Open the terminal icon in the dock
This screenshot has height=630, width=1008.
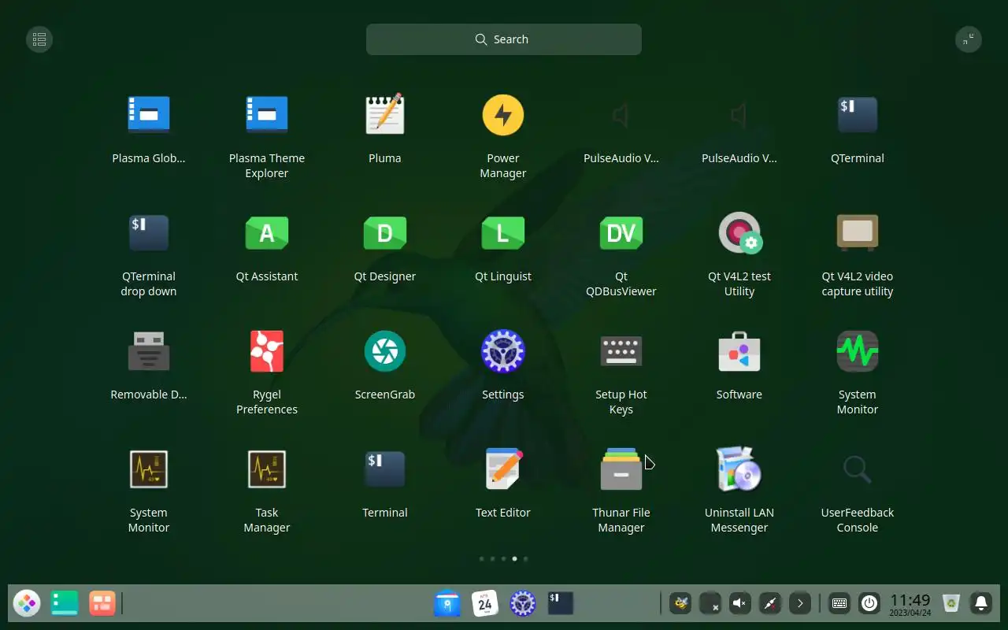561,604
